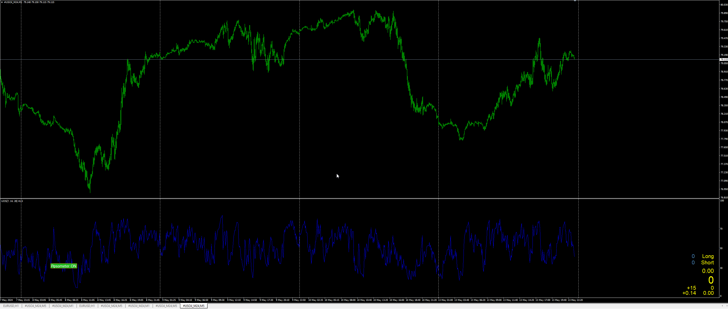Click the large yellow 0 pips counter
The image size is (728, 309).
(x=711, y=280)
